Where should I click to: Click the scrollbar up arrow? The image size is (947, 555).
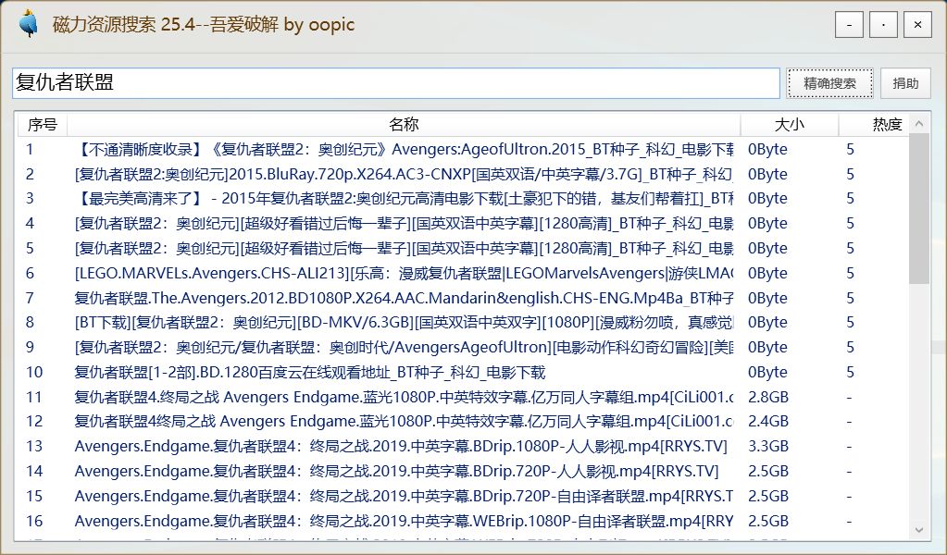[919, 124]
